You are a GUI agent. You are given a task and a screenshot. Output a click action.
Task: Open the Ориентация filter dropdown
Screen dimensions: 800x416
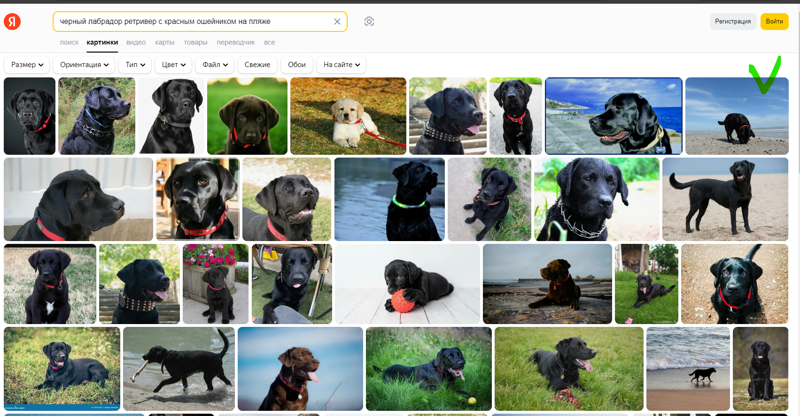pyautogui.click(x=85, y=65)
